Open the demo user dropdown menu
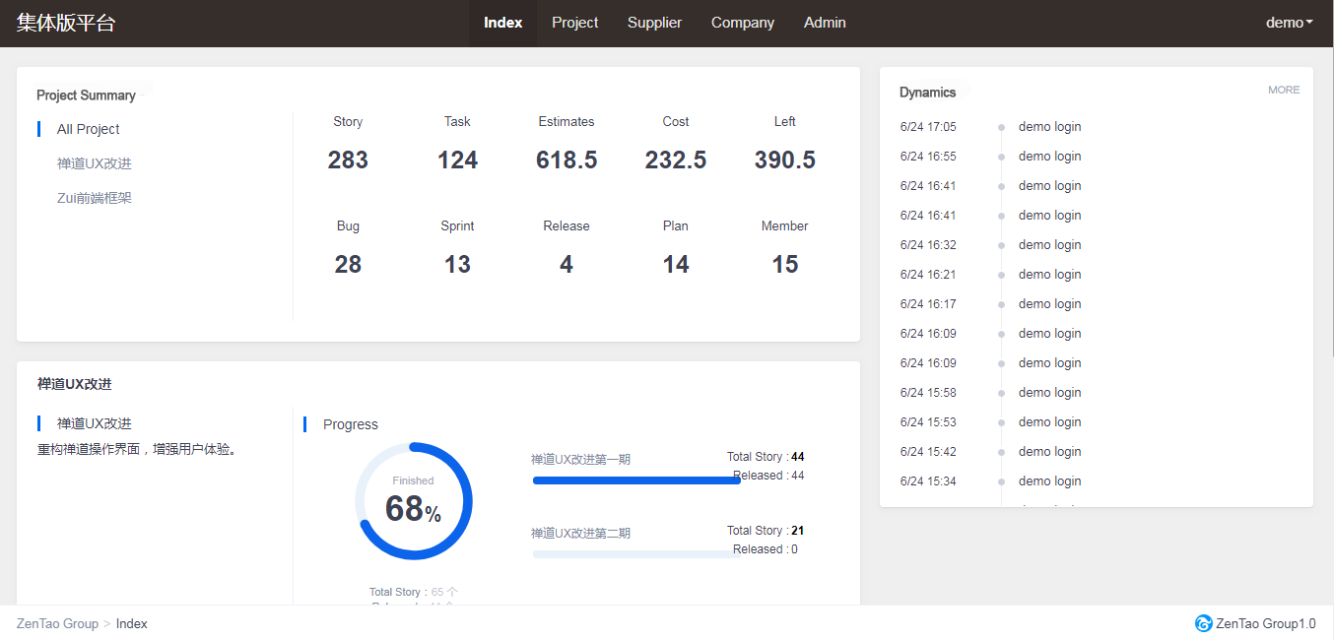 pos(1289,23)
